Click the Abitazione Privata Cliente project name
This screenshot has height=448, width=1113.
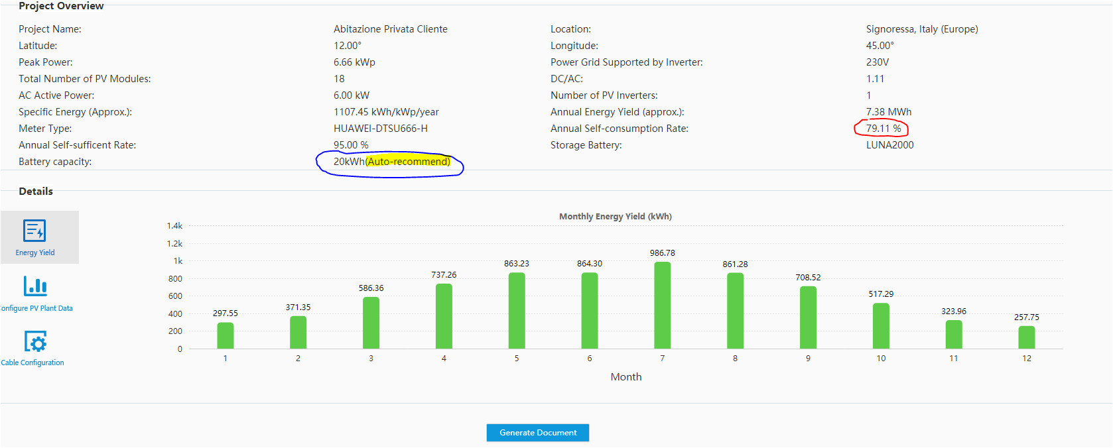(x=390, y=29)
